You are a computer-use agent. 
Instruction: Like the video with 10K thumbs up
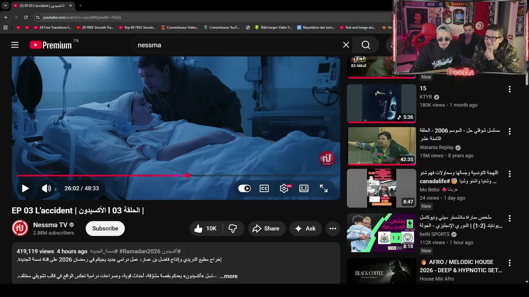[x=205, y=229]
